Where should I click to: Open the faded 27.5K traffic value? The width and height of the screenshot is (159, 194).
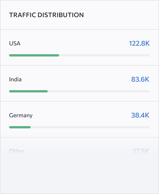point(141,151)
